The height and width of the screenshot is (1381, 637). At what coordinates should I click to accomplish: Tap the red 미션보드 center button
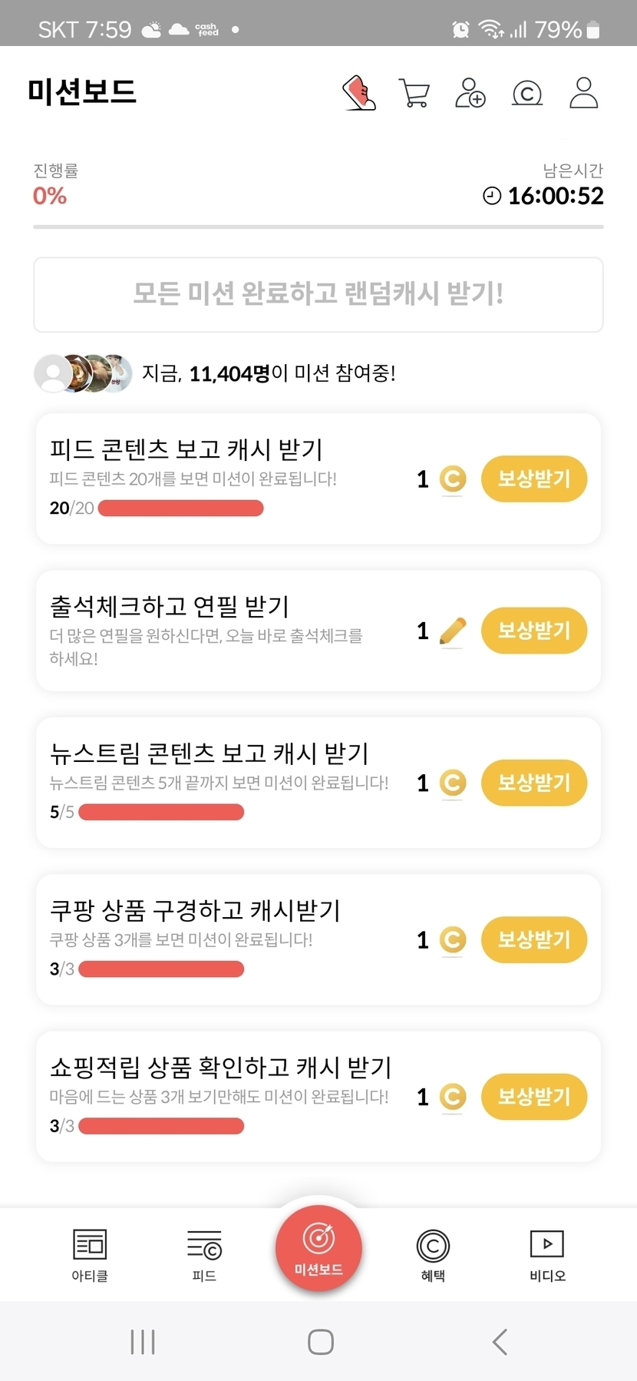coord(318,1249)
